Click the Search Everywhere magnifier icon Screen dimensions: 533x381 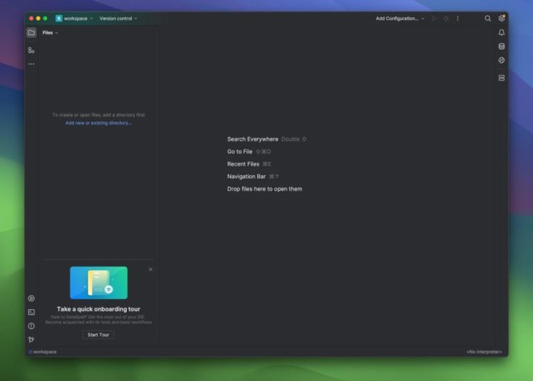pos(488,18)
